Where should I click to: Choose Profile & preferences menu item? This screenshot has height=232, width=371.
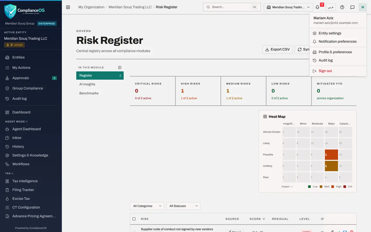coord(338,52)
